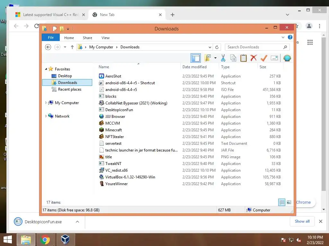Expand the My Computer tree node
The height and width of the screenshot is (246, 329).
click(x=46, y=103)
